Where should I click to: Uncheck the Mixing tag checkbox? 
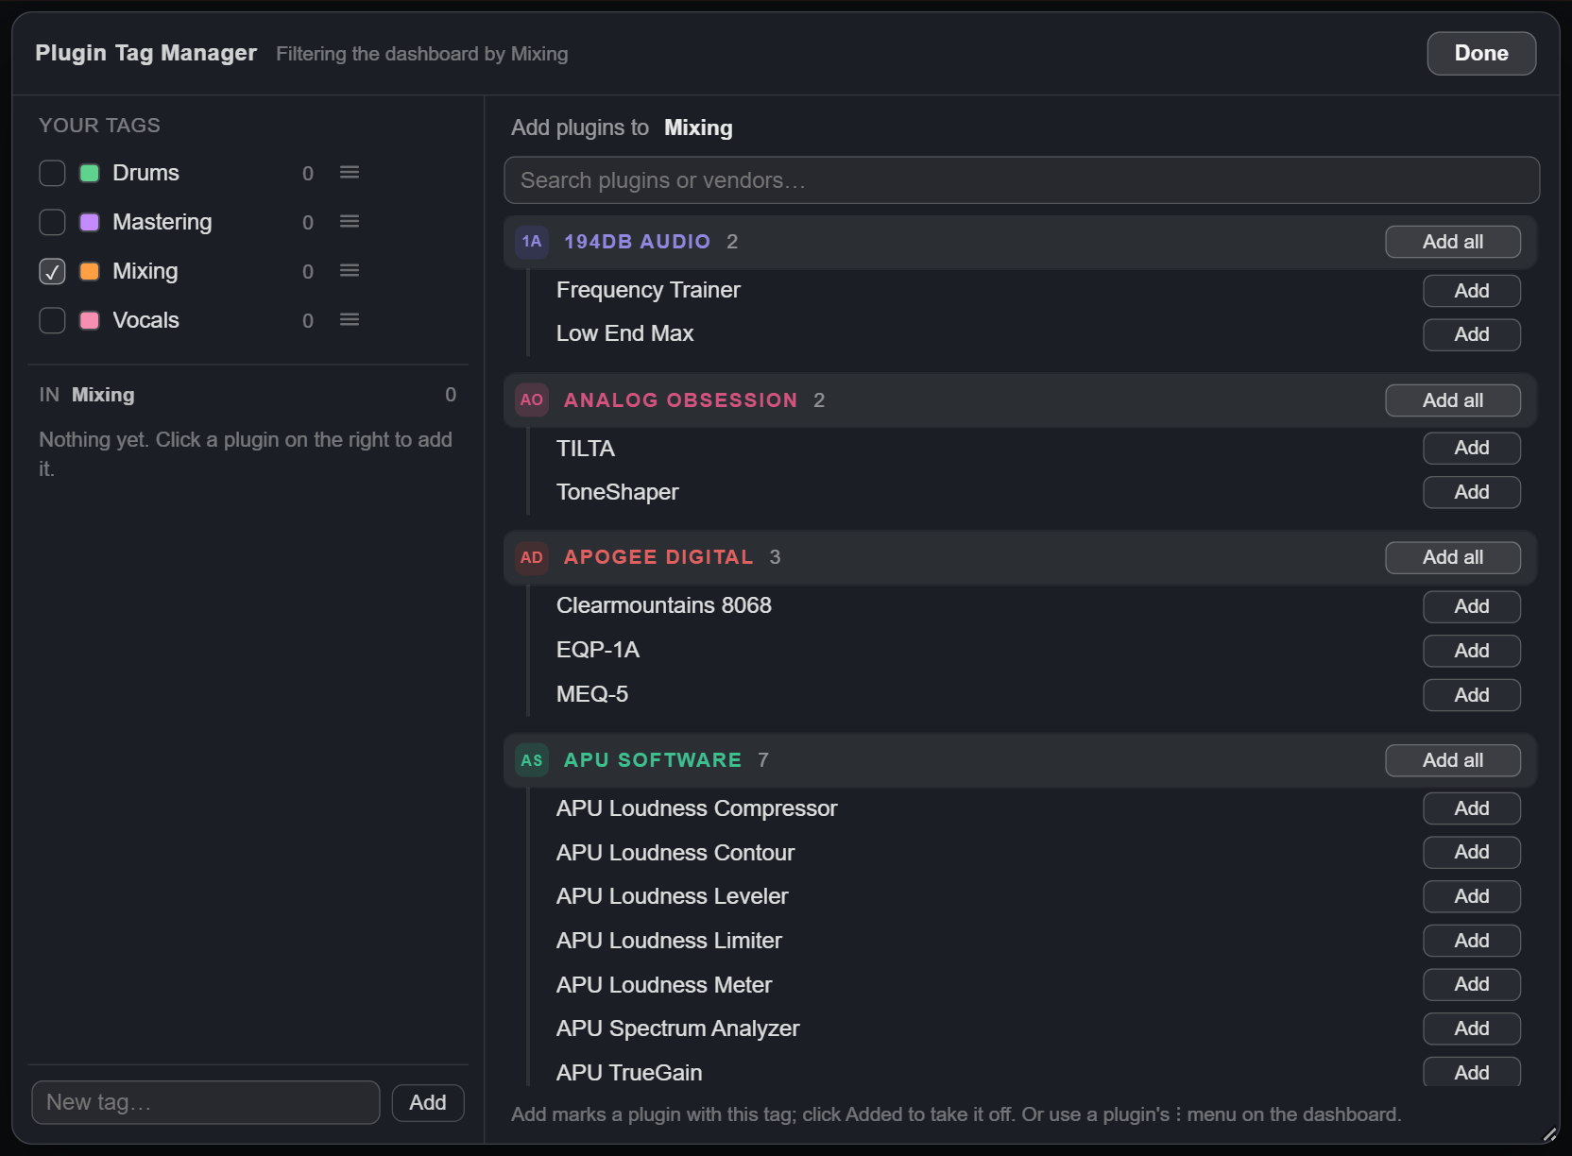[x=52, y=271]
